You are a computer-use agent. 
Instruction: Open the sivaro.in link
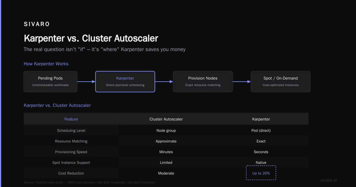coord(329,180)
